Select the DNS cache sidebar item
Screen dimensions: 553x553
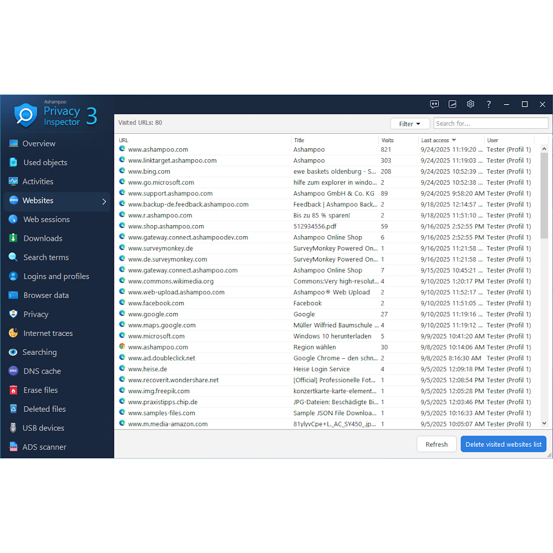point(41,371)
